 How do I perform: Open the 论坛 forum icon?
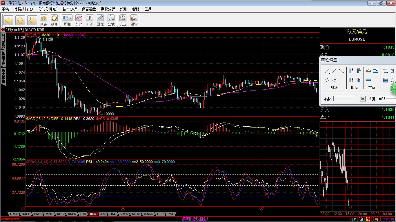pos(123,20)
